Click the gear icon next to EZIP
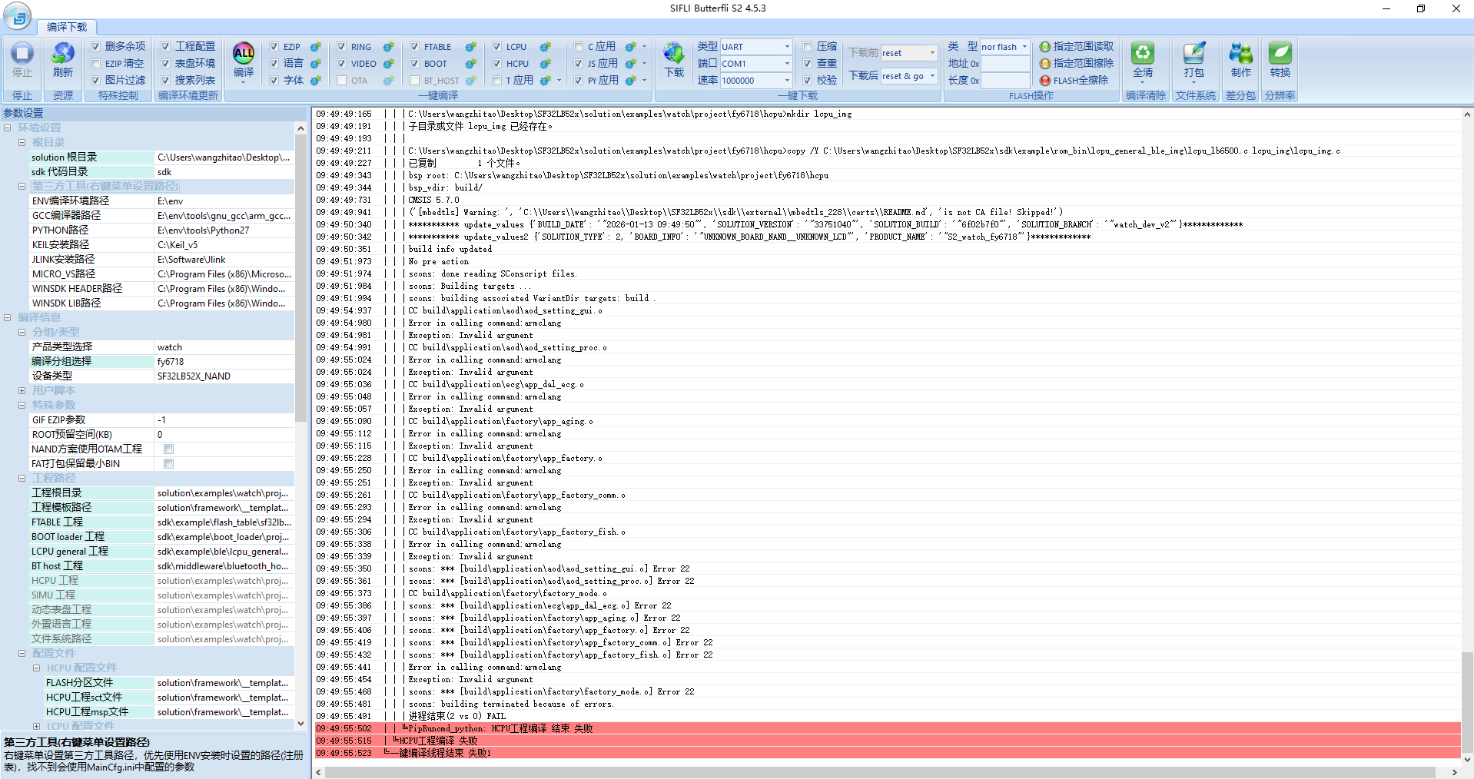Image resolution: width=1474 pixels, height=779 pixels. pyautogui.click(x=315, y=47)
